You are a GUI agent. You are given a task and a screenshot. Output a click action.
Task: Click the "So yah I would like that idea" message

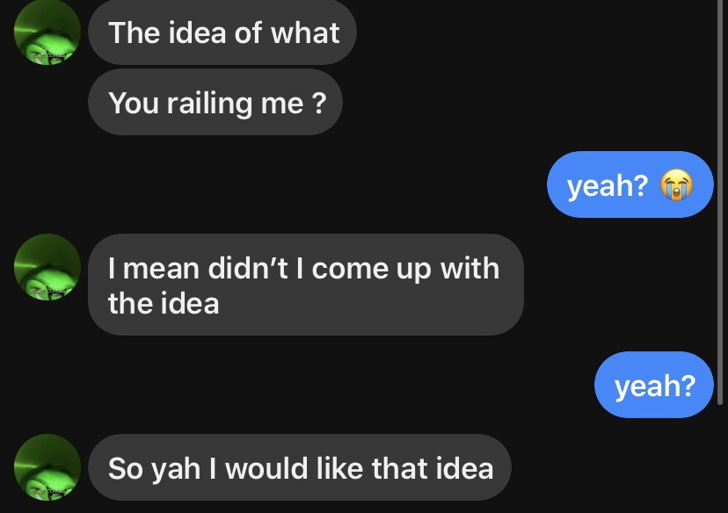300,467
